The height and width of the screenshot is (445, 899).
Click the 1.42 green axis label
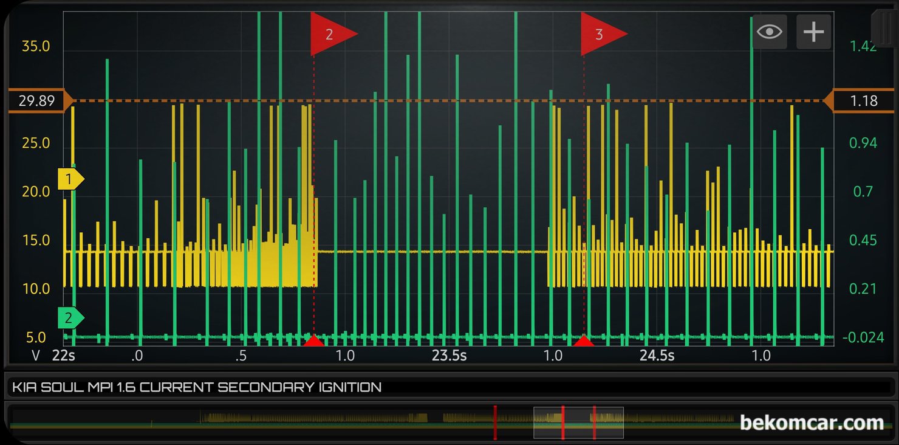point(863,47)
